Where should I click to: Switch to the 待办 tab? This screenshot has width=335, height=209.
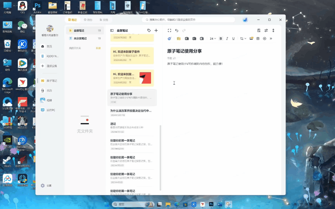click(x=88, y=20)
